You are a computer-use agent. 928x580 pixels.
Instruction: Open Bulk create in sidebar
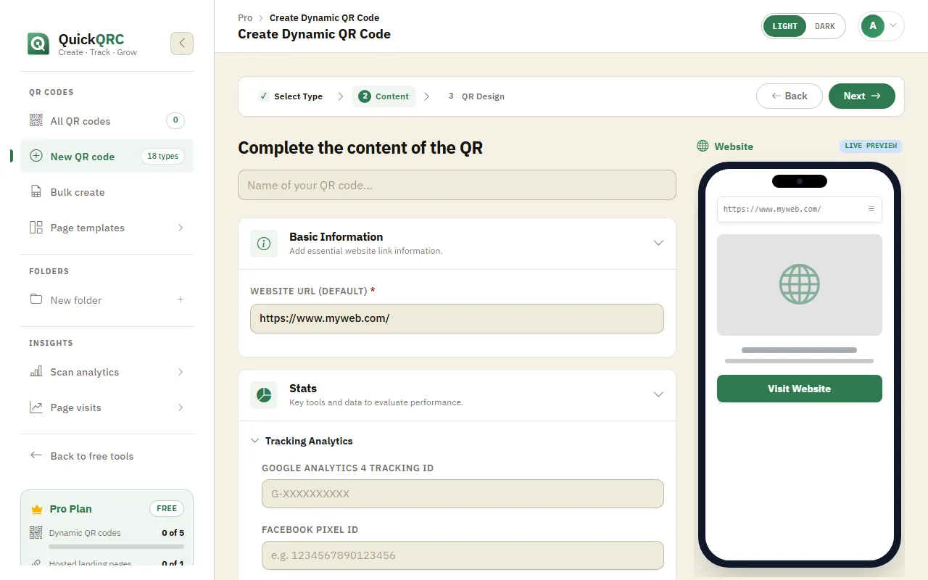pyautogui.click(x=107, y=192)
